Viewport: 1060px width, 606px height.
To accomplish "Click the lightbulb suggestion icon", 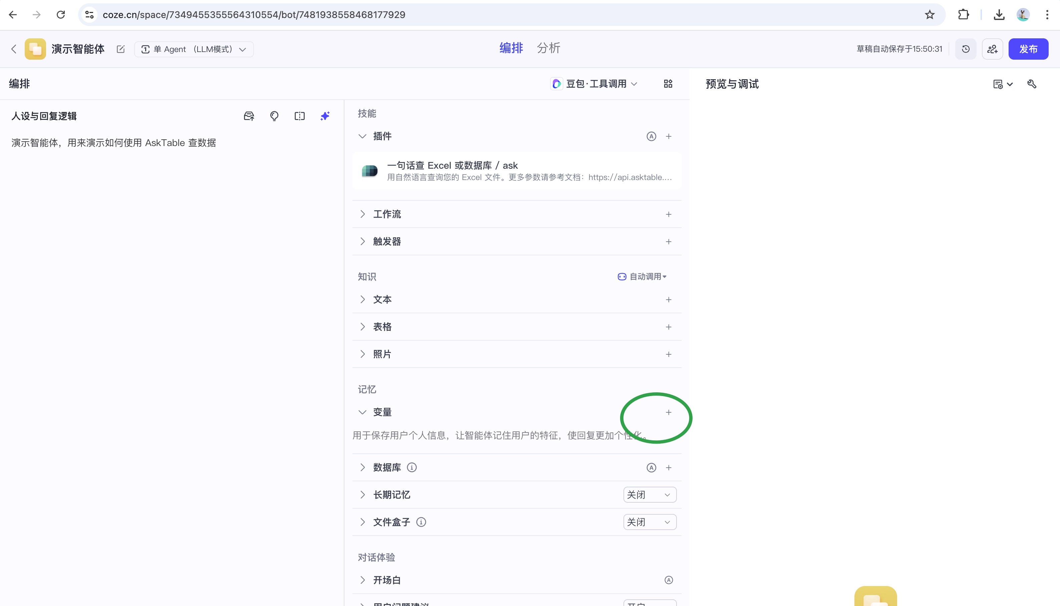I will [x=274, y=116].
